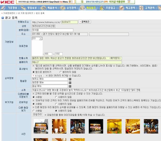This screenshot has width=161, height=141.
Task: Click the 영업속보 hand icon
Action: [x=23, y=8]
